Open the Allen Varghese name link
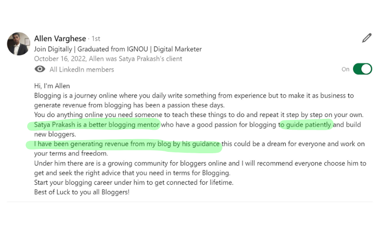Screen dimensions: 376x235 (x=60, y=39)
